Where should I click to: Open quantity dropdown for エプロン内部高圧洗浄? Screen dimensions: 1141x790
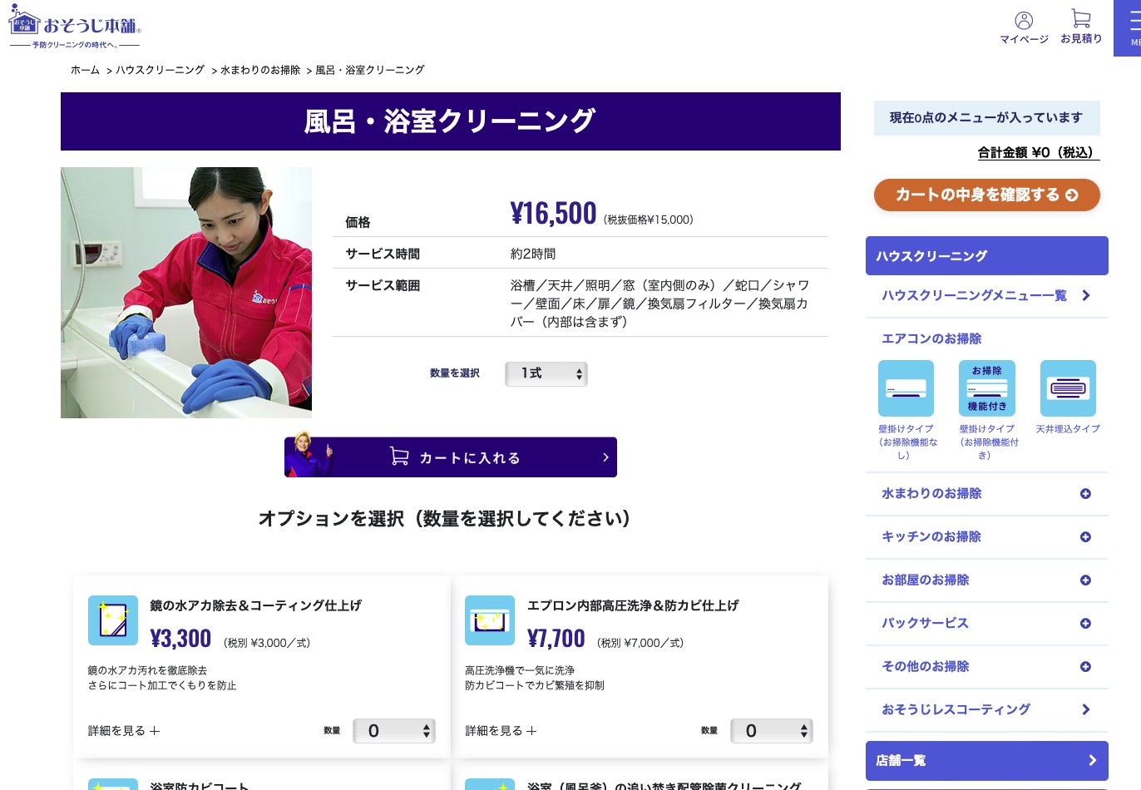point(772,731)
